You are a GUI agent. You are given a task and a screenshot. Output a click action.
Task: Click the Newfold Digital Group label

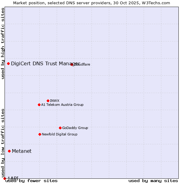pyautogui.click(x=59, y=135)
